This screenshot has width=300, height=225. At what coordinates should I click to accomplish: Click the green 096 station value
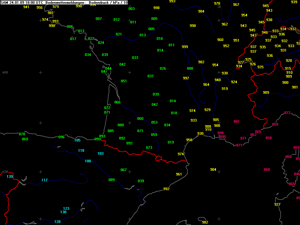click(x=62, y=137)
